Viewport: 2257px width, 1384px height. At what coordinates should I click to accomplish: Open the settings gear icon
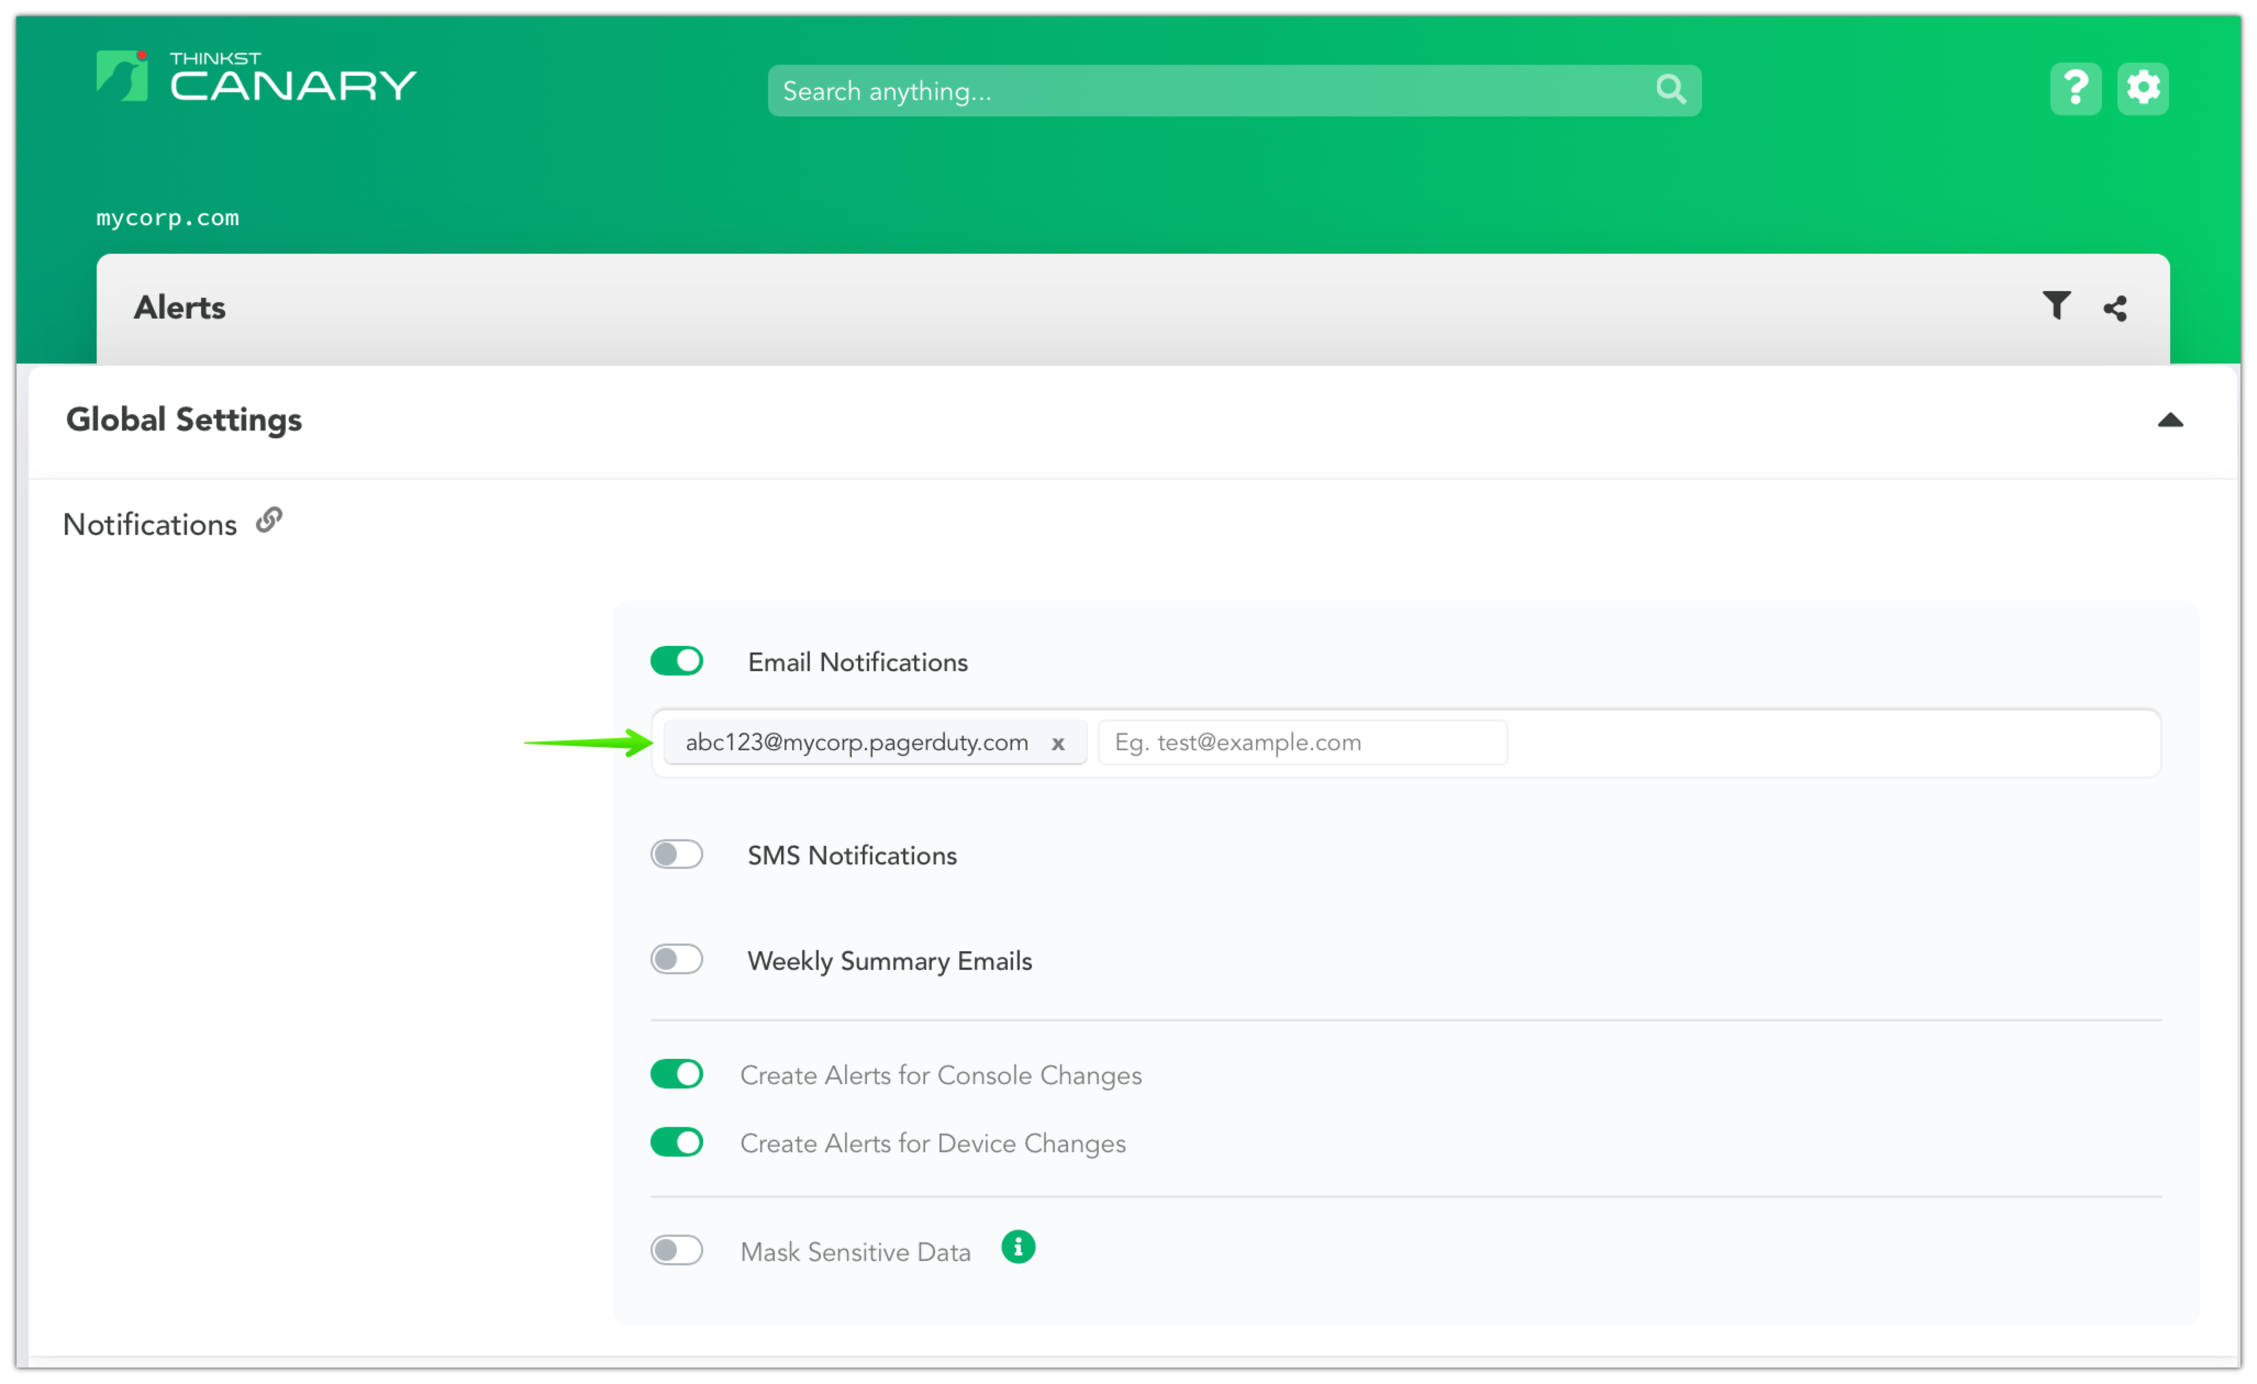2143,89
